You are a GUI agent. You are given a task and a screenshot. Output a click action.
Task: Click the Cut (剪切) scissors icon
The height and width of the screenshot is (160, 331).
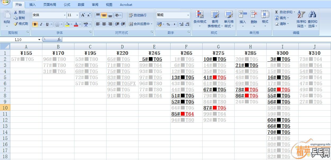[16, 12]
